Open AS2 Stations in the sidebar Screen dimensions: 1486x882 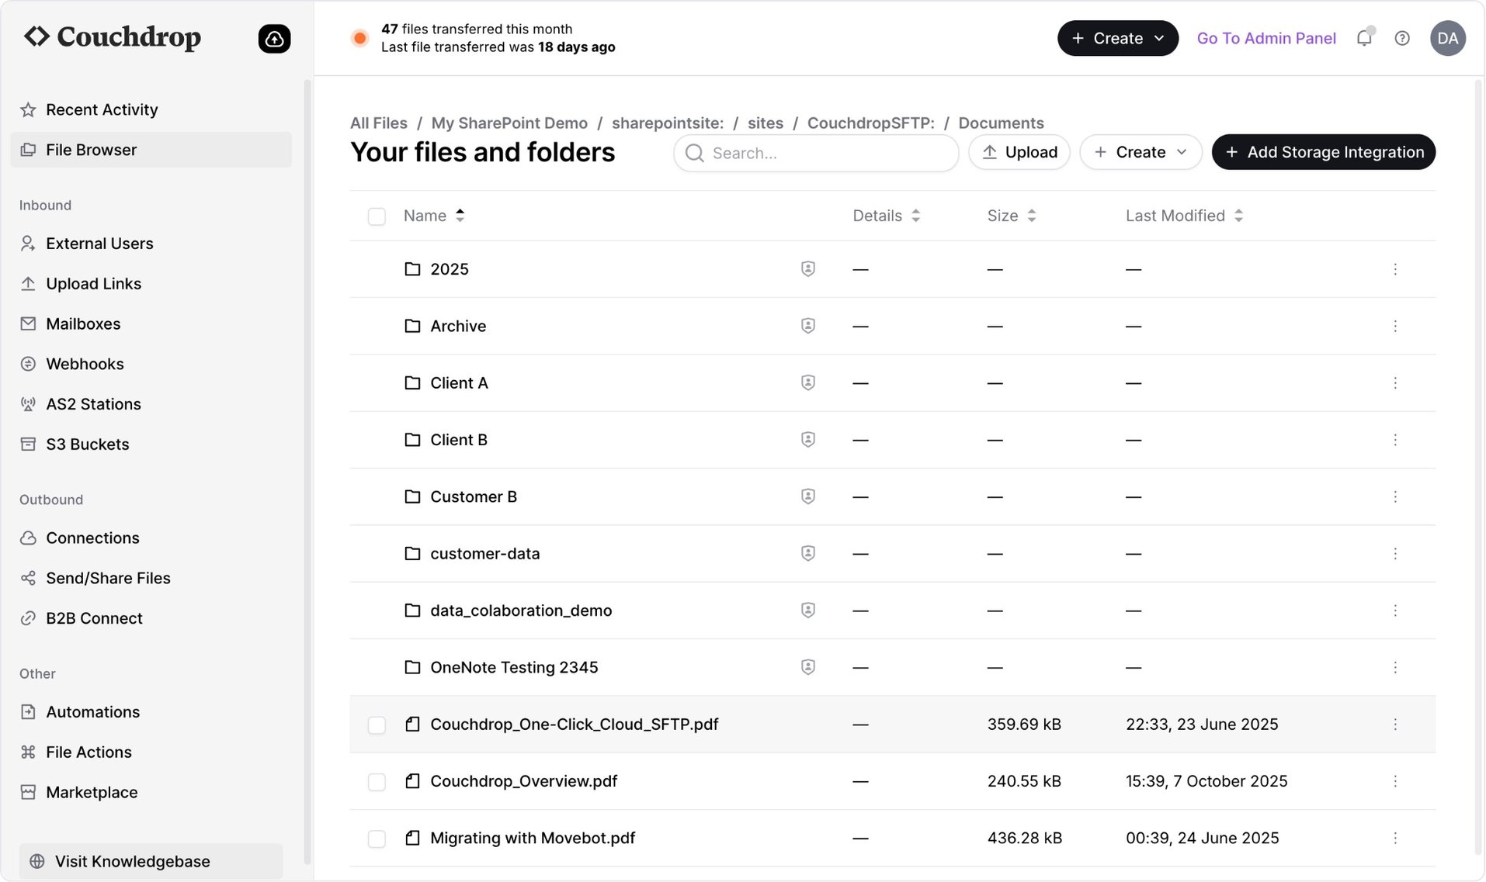coord(151,404)
